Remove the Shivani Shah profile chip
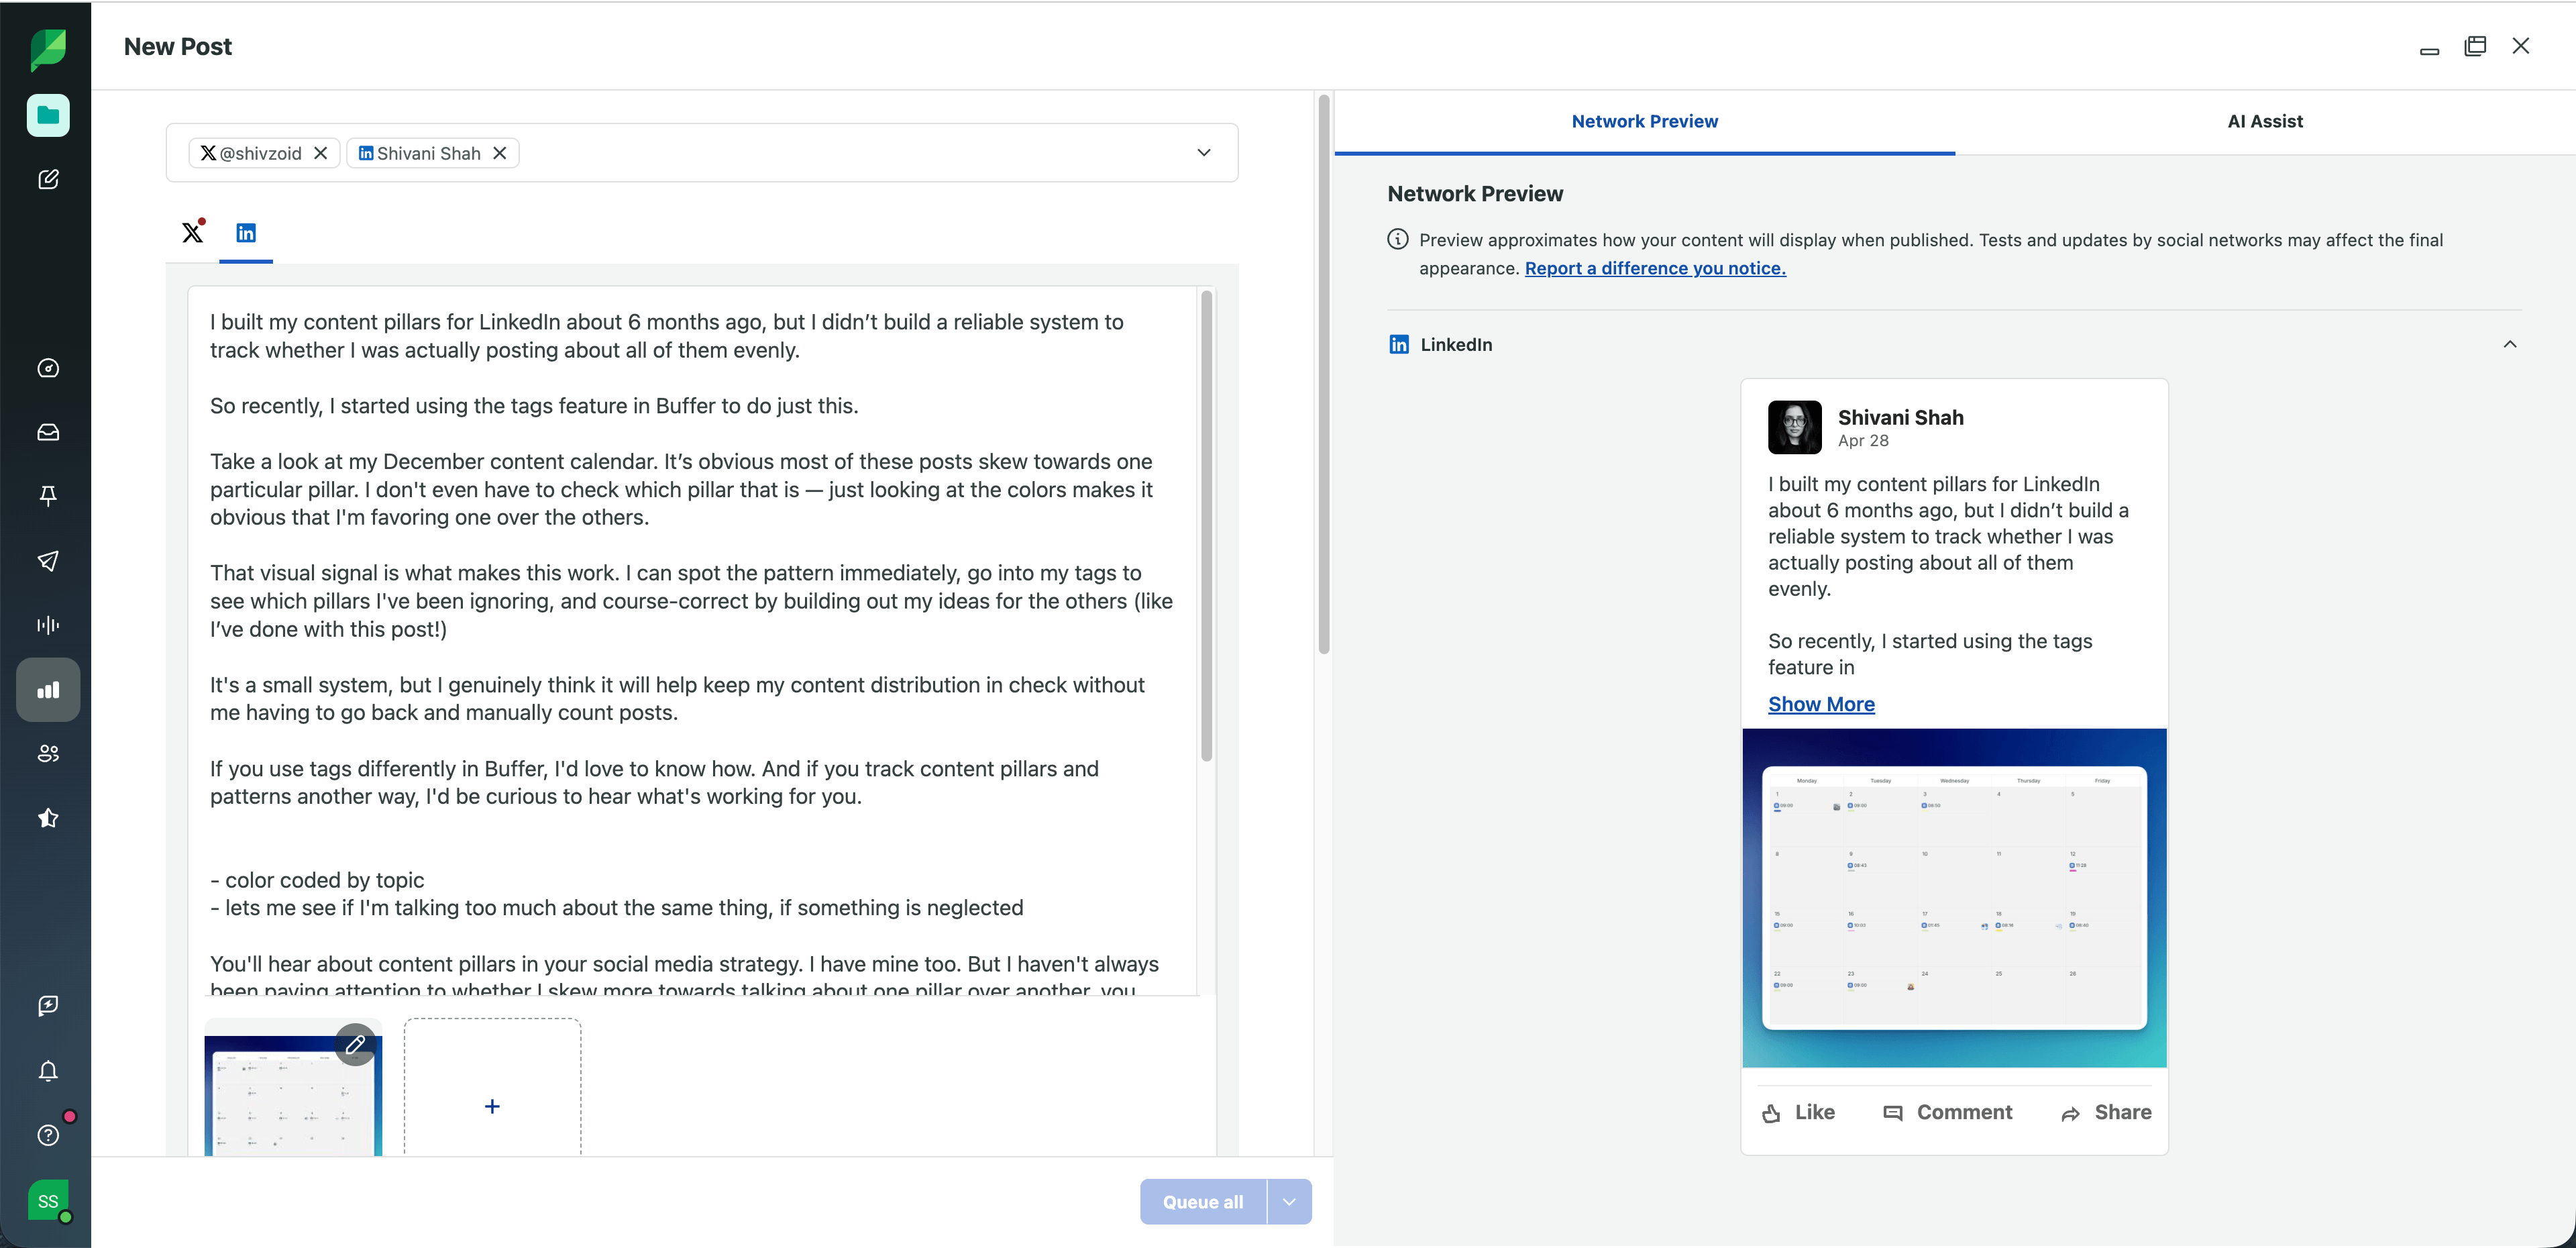 500,153
